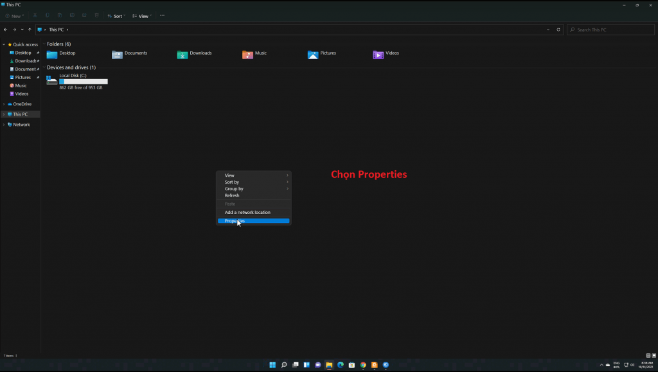Open the New button menu
Viewport: 658px width, 372px height.
pos(13,15)
